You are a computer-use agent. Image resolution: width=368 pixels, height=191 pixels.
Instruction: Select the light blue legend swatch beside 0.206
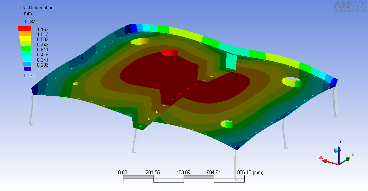click(x=27, y=64)
